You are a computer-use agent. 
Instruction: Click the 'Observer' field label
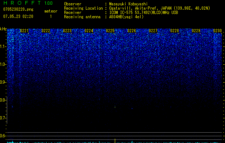pyautogui.click(x=73, y=4)
